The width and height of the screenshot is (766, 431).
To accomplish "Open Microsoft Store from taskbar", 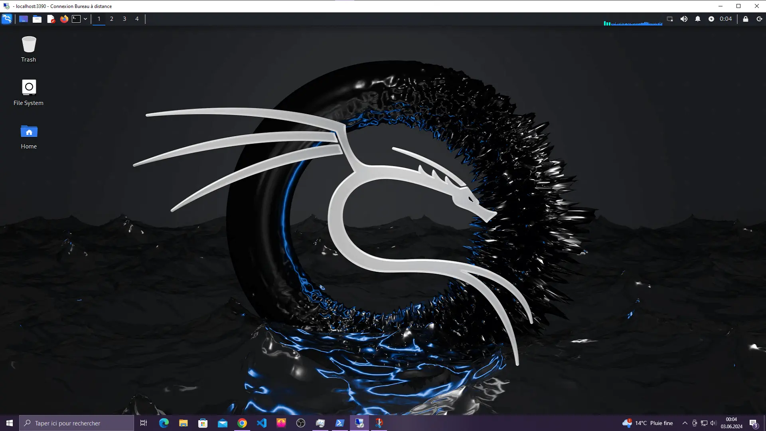I will 203,423.
